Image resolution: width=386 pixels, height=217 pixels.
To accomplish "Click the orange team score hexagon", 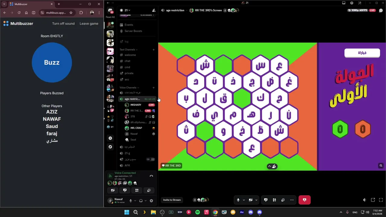I will tap(362, 129).
